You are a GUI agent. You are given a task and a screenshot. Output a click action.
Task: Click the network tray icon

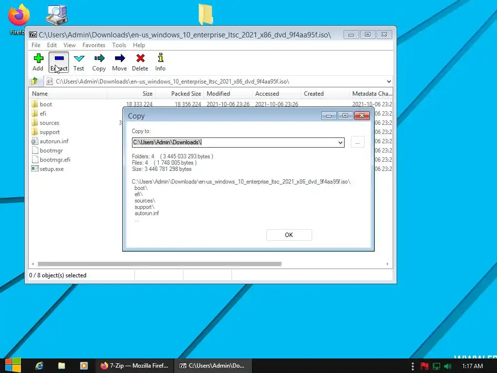pos(436,366)
